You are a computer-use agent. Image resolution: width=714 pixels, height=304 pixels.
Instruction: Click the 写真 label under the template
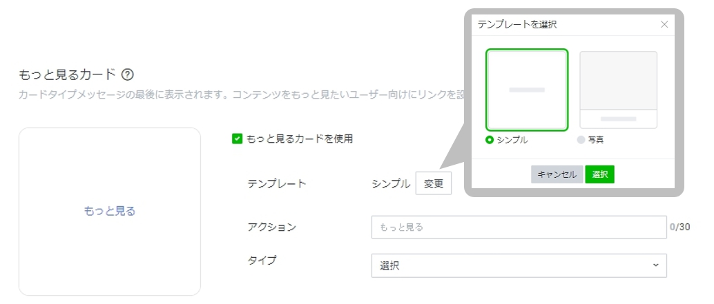point(595,139)
